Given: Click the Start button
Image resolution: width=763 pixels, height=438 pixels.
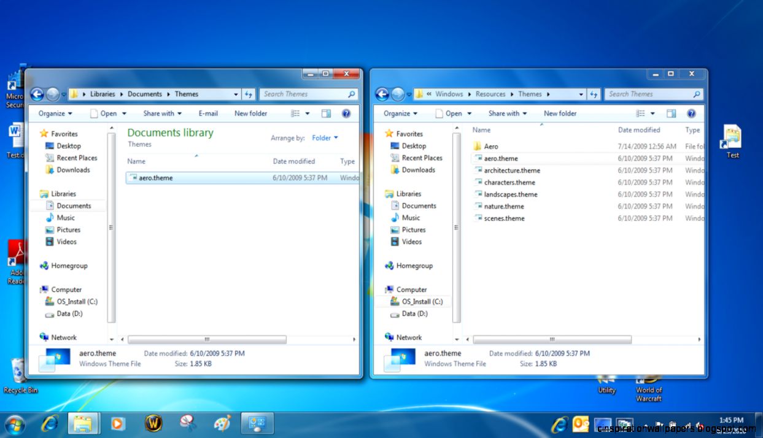Looking at the screenshot, I should 14,423.
